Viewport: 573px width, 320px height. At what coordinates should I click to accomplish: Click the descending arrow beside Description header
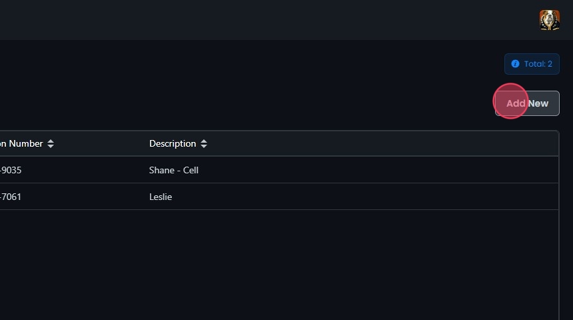click(x=204, y=147)
